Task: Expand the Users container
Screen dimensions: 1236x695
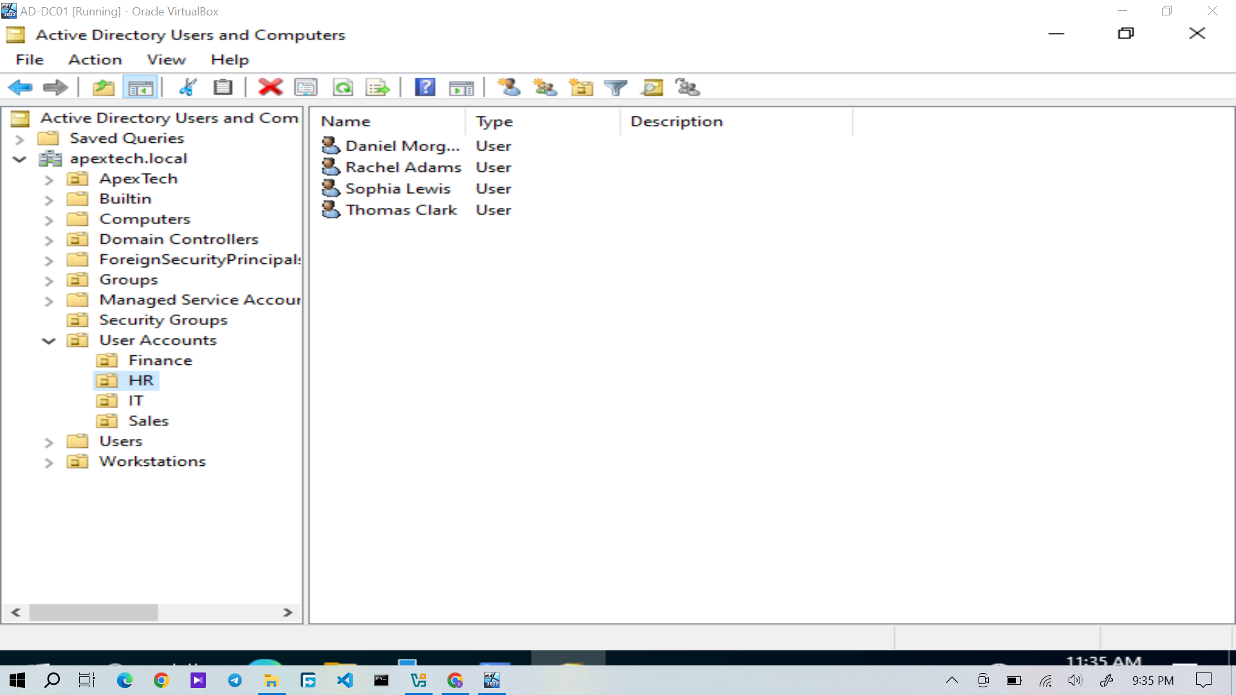Action: pos(49,442)
